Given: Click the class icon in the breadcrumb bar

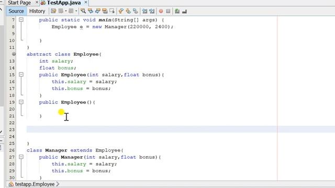Looking at the screenshot, I should (11, 184).
